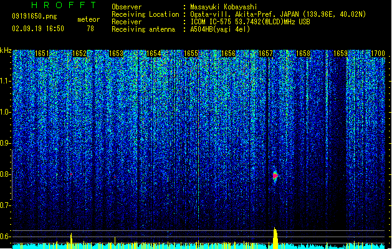Click the 1657 time marker

(x=265, y=54)
